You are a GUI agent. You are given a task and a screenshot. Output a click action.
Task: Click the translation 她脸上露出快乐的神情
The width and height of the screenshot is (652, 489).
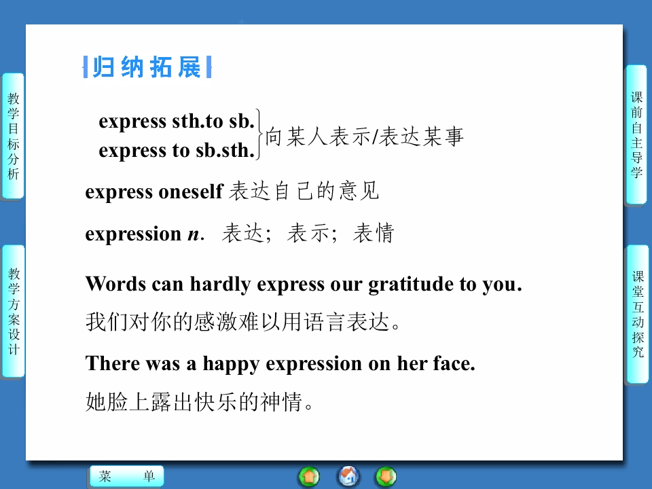click(x=201, y=403)
